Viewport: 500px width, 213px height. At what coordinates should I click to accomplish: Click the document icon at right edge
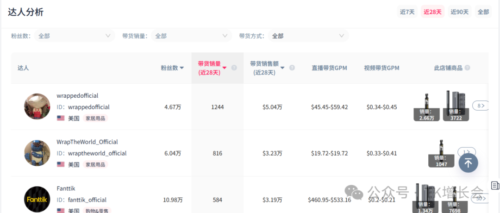click(495, 185)
